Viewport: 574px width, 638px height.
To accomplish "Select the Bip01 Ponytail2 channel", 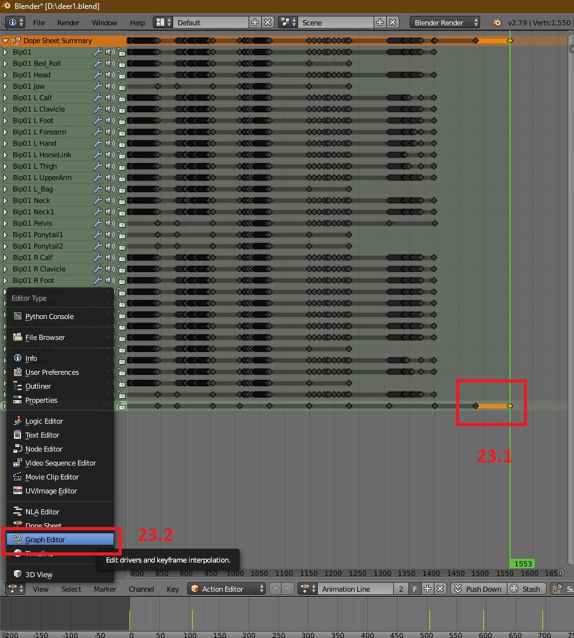I will click(x=38, y=246).
